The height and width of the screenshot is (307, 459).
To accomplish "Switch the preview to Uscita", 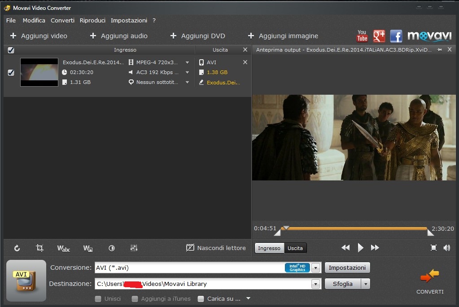I will [295, 248].
